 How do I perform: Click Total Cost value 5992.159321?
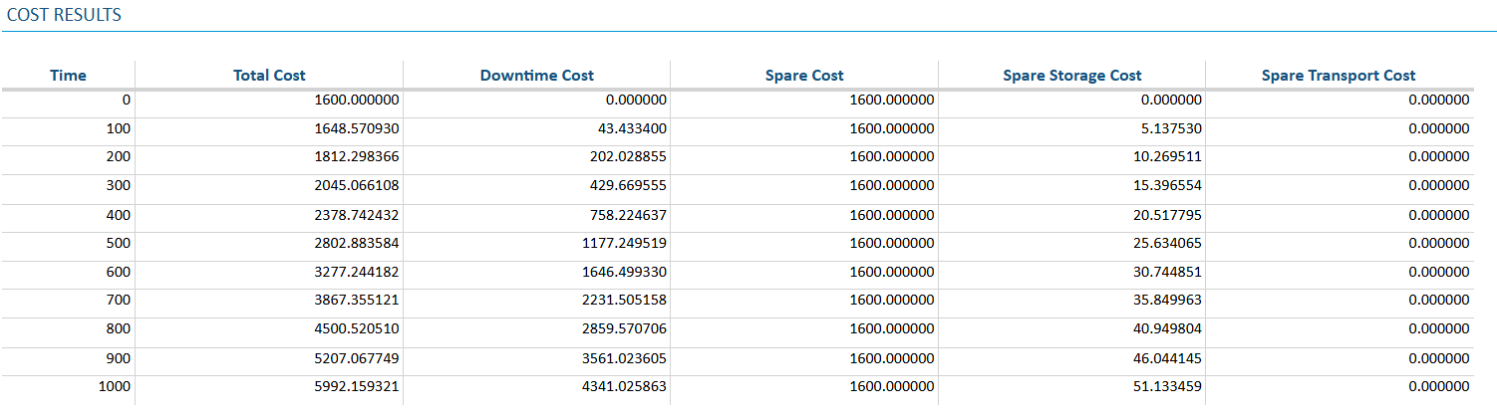click(x=356, y=386)
